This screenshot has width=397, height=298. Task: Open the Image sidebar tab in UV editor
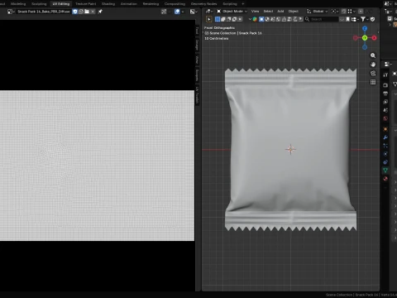pyautogui.click(x=197, y=45)
